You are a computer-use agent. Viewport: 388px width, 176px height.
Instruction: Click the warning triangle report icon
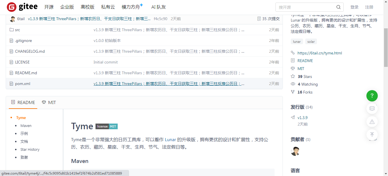372,122
